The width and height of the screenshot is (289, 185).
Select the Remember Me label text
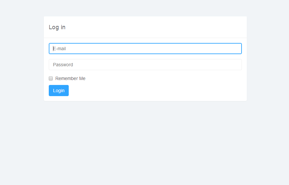click(70, 78)
